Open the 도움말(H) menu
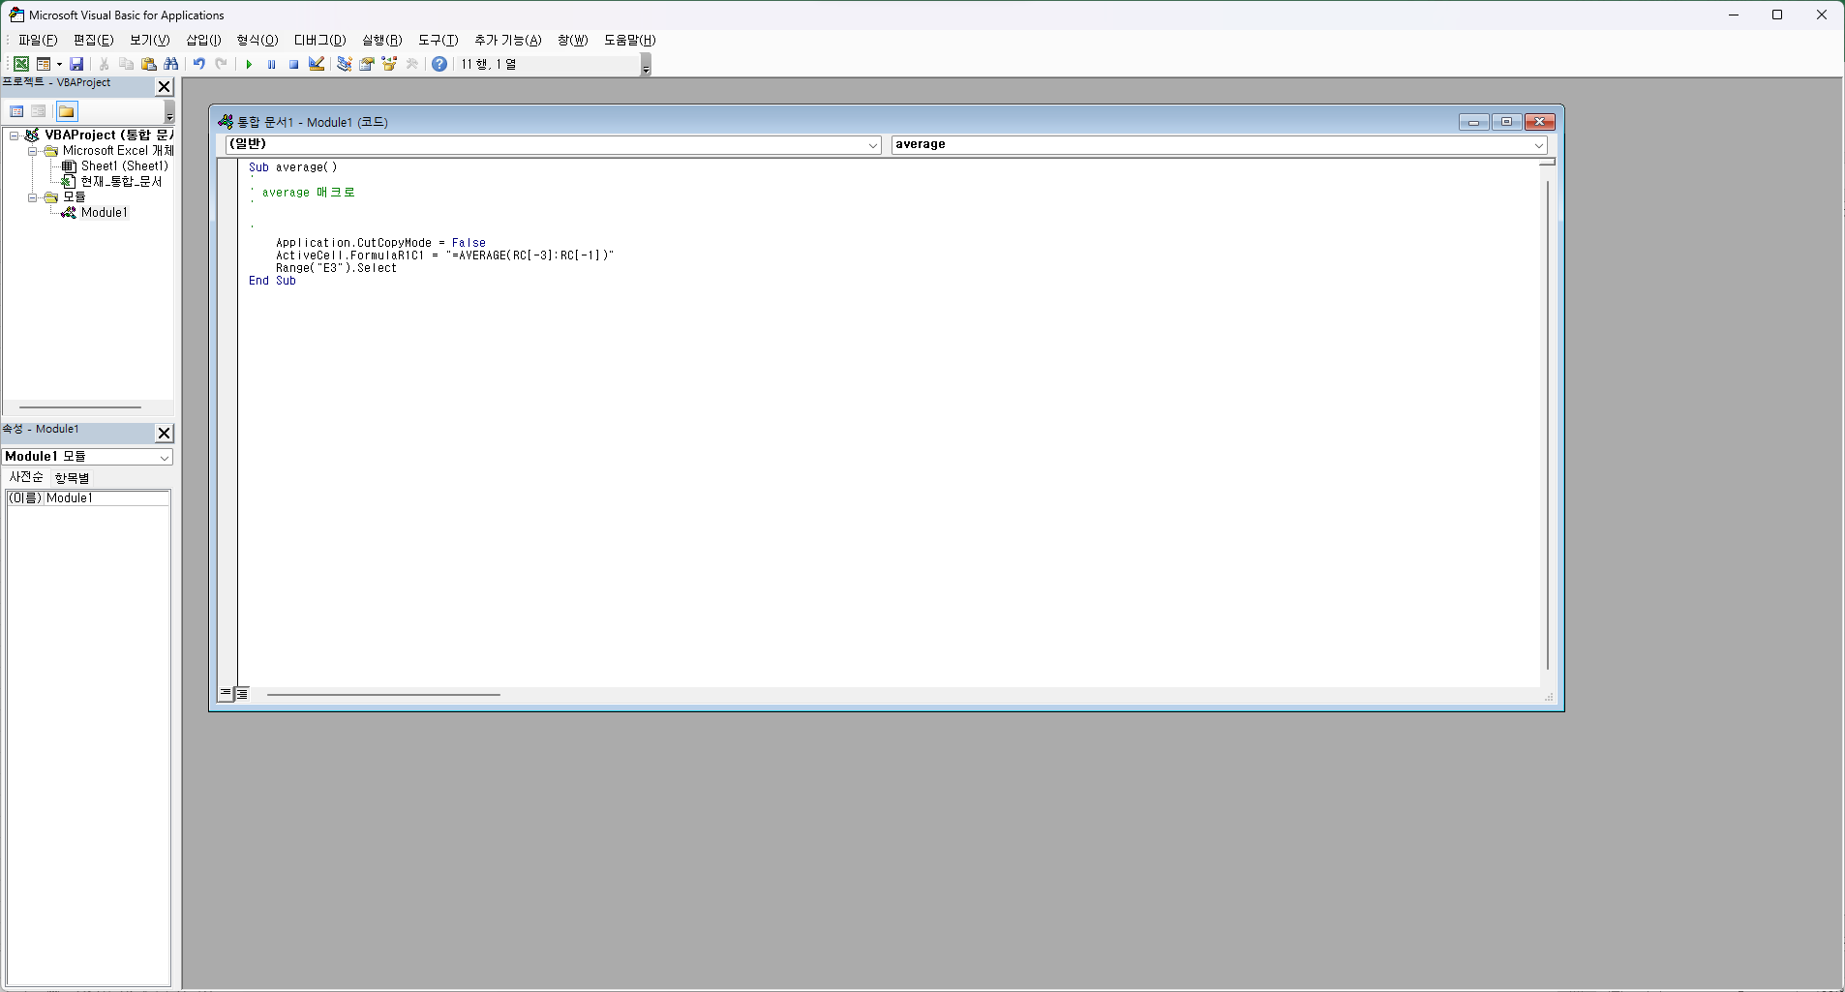The width and height of the screenshot is (1845, 992). [630, 40]
